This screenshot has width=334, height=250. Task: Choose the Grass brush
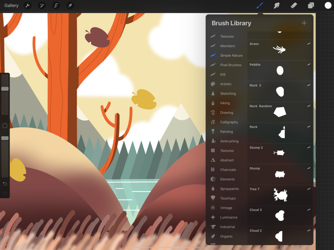(280, 50)
